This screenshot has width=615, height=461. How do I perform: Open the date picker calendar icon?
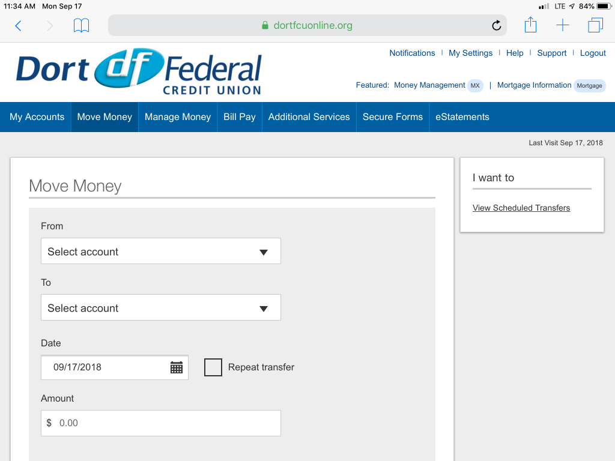[176, 367]
